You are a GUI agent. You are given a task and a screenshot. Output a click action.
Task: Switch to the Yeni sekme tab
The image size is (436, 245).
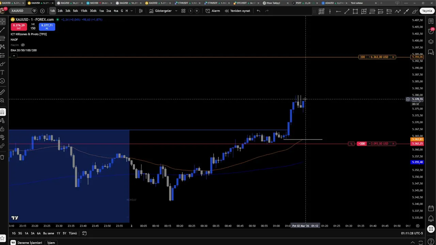tap(363, 3)
